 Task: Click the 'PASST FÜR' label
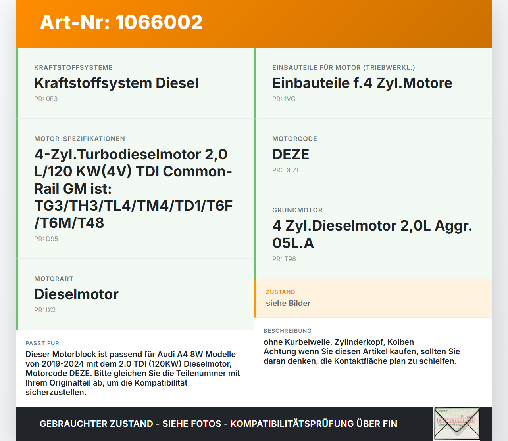click(x=42, y=343)
